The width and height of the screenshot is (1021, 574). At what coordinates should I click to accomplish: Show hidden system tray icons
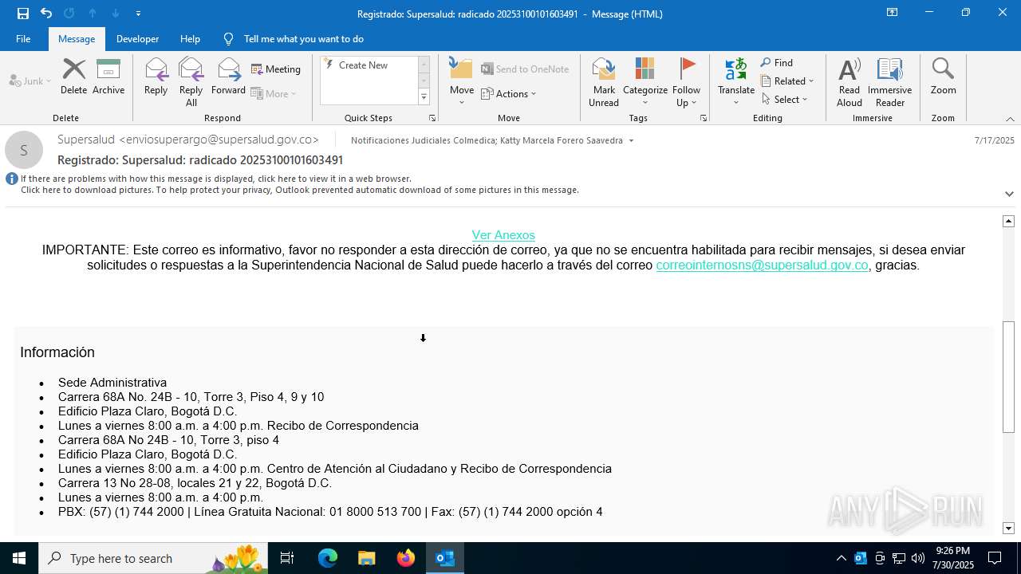click(x=841, y=558)
